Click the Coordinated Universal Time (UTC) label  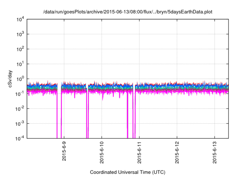128,172
